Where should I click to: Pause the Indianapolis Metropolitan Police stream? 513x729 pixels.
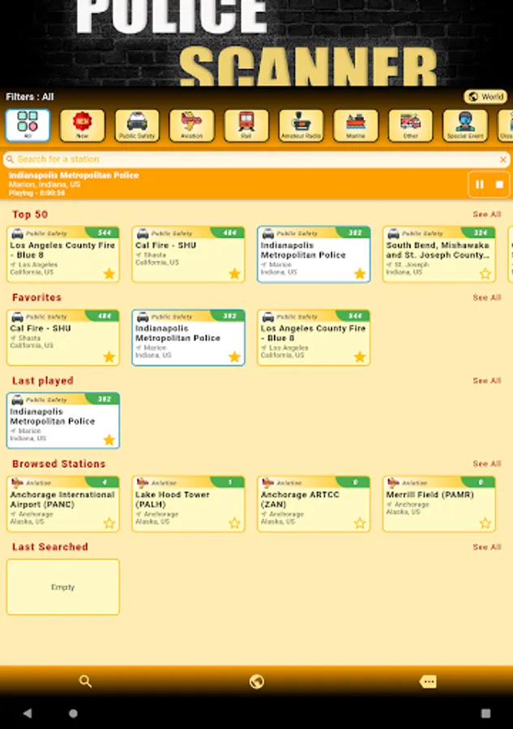[x=480, y=185]
